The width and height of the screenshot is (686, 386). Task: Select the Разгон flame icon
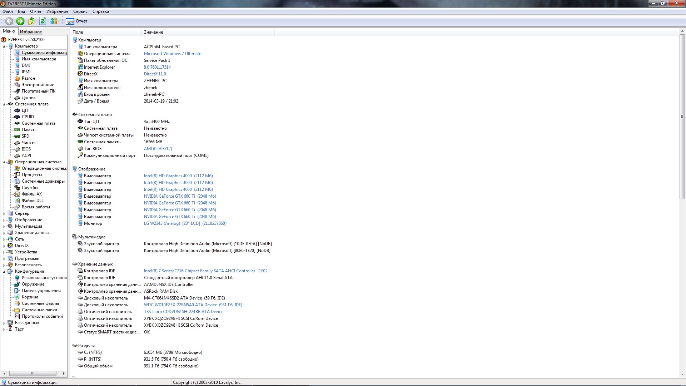tap(17, 78)
